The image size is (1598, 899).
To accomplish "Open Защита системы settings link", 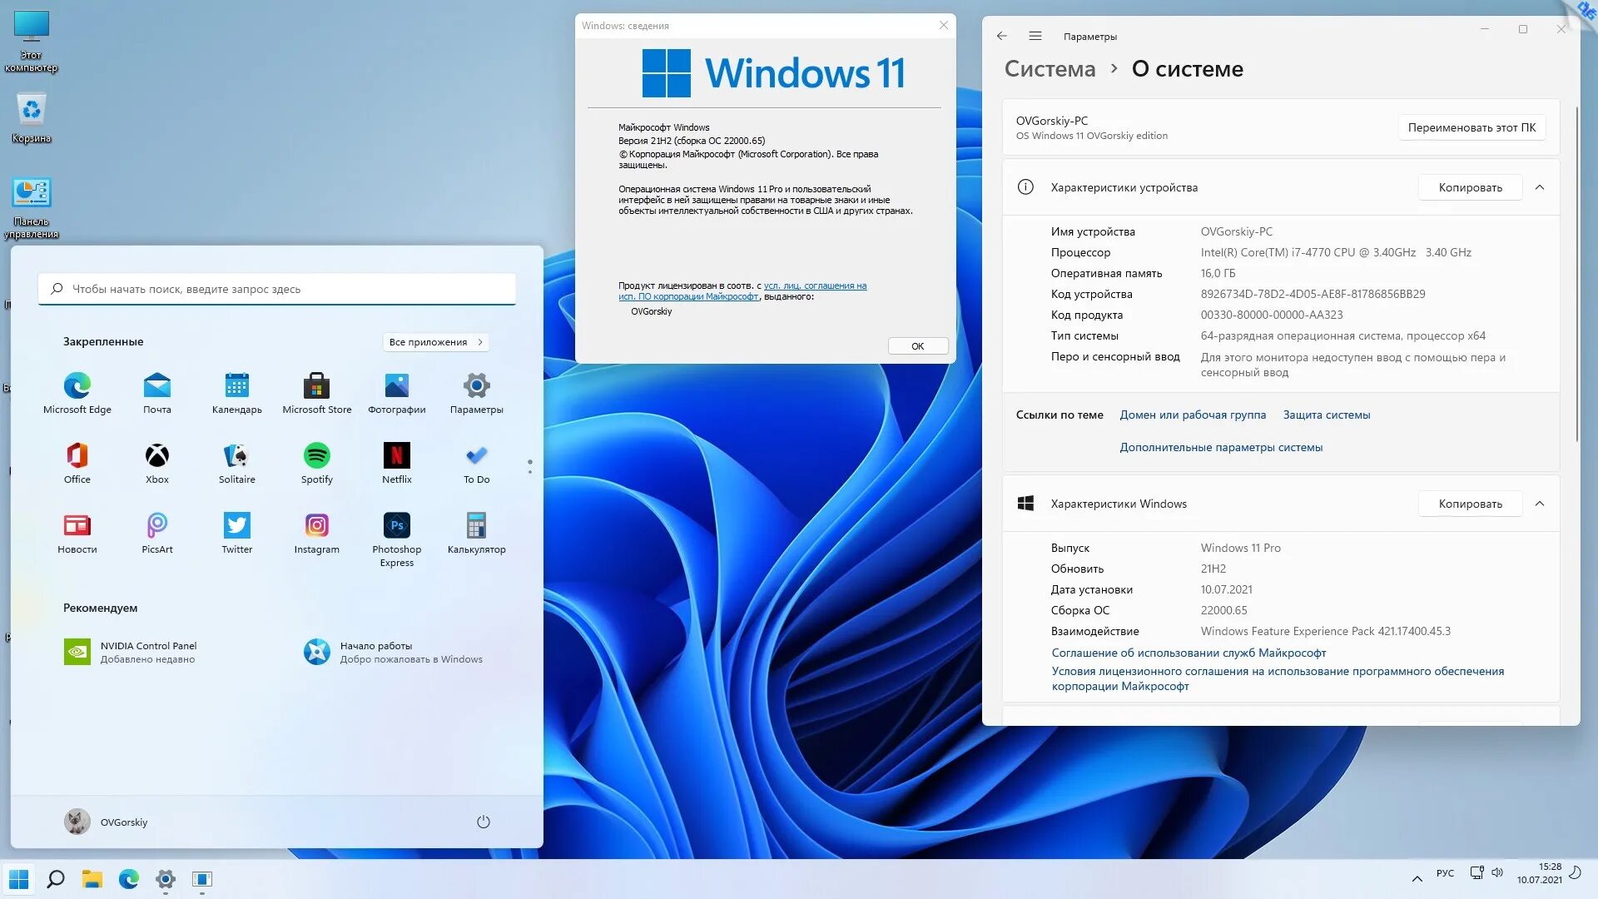I will click(1327, 415).
